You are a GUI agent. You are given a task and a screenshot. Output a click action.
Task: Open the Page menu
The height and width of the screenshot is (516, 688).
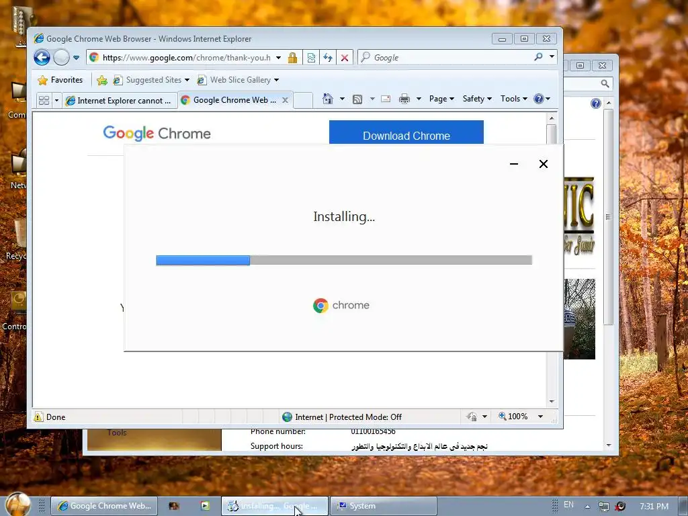[441, 99]
